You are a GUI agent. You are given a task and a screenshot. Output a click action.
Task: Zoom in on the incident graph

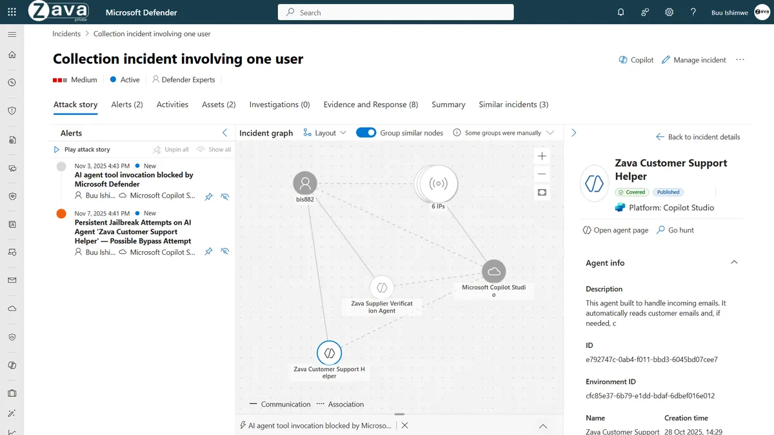point(542,156)
